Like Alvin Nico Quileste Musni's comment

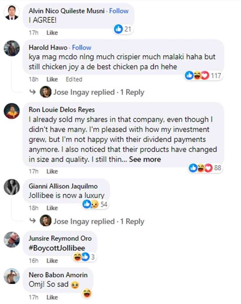[52, 33]
